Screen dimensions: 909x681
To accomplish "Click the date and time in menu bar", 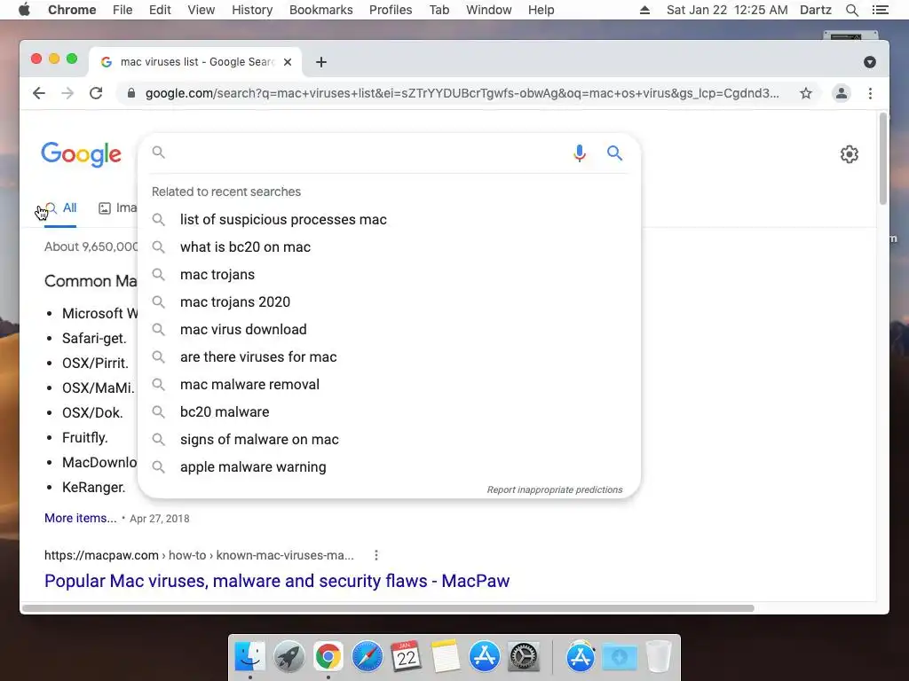I will tap(727, 10).
